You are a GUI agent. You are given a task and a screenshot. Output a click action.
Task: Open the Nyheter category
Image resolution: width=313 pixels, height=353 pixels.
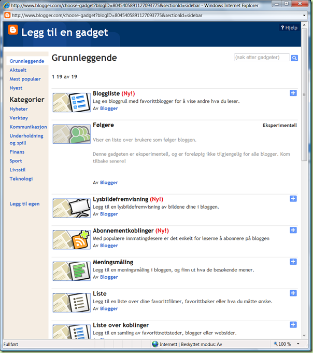[x=19, y=109]
